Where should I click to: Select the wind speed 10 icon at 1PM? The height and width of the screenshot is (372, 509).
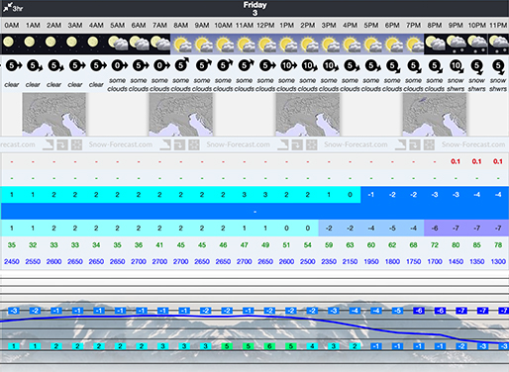tap(288, 65)
